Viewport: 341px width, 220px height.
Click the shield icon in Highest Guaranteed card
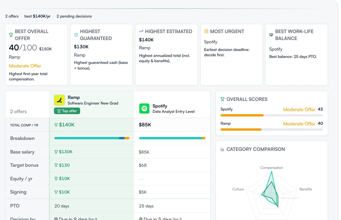point(76,35)
